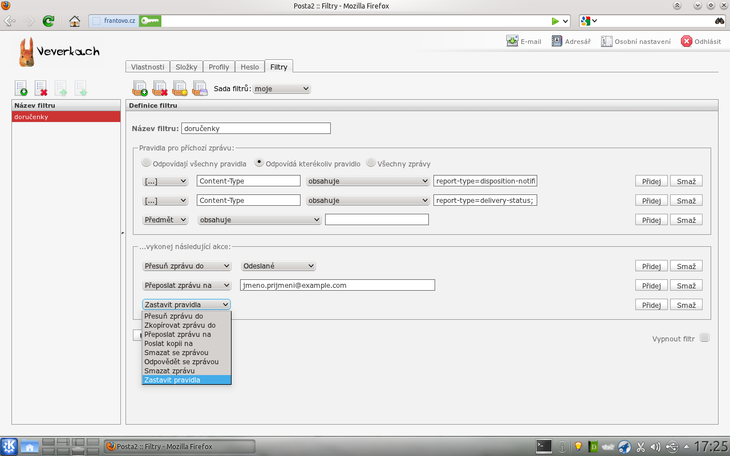Click the add filter set icon
730x456 pixels.
click(140, 88)
